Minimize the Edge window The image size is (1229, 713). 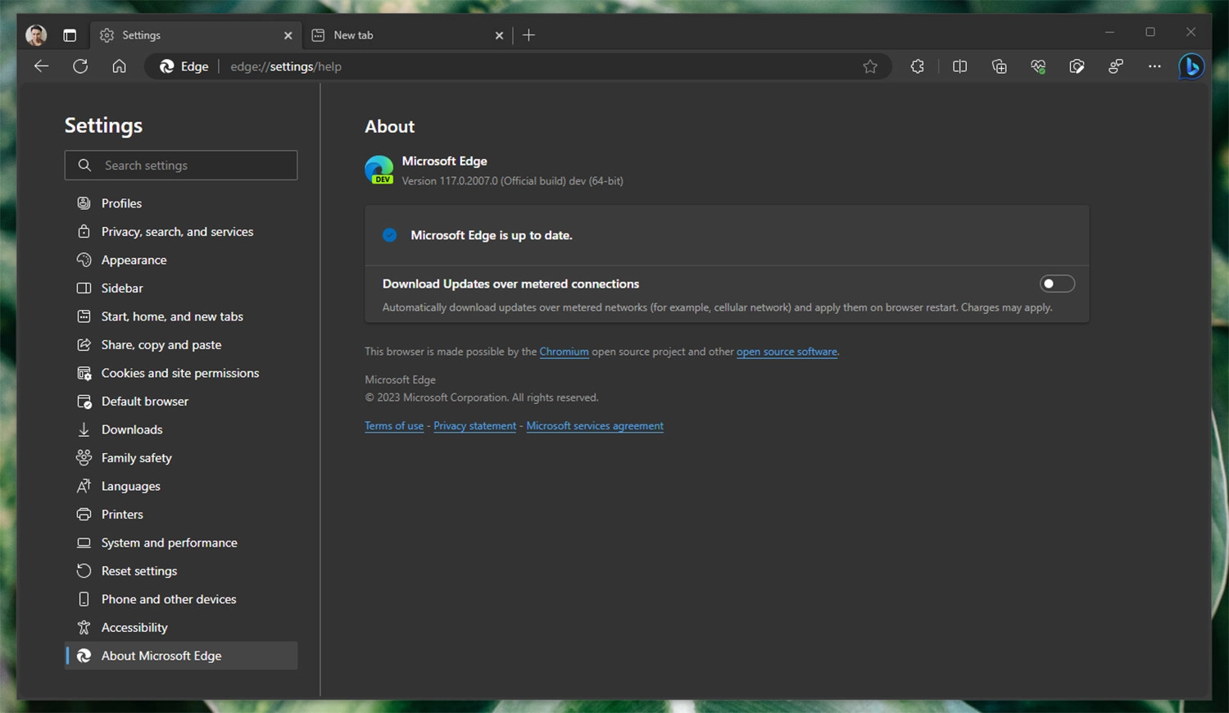(1109, 32)
